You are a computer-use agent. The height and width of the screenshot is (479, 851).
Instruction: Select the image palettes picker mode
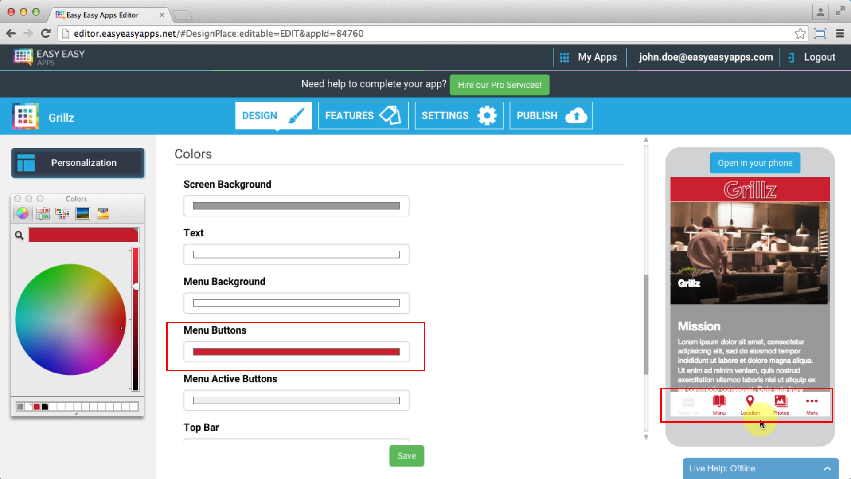click(83, 213)
